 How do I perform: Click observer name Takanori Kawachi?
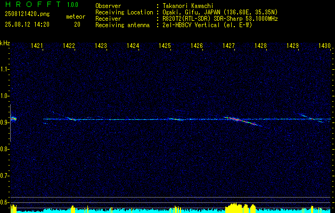tap(188, 6)
